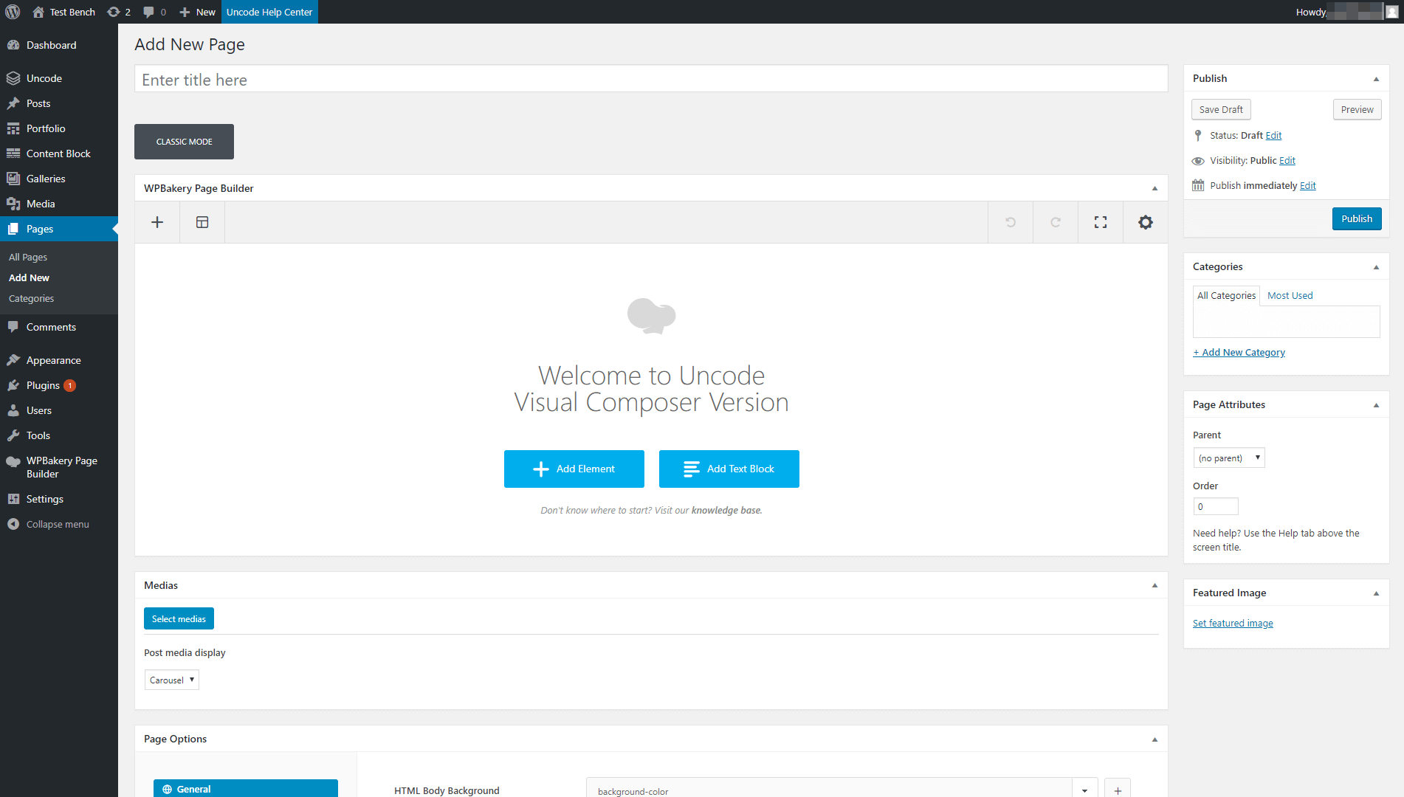The height and width of the screenshot is (797, 1404).
Task: Open Add New under Pages
Action: tap(29, 277)
